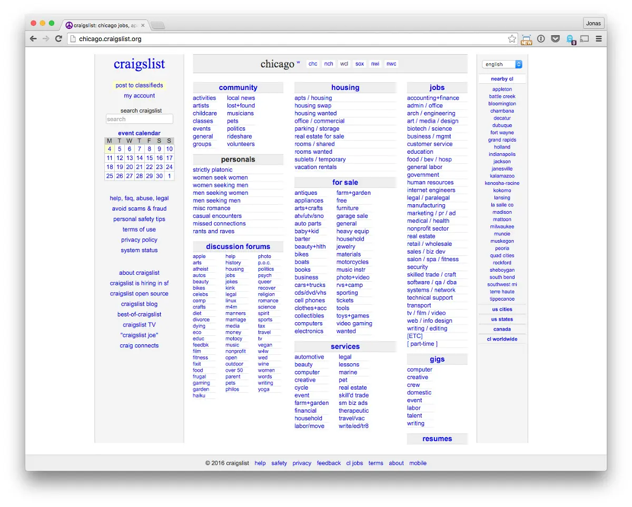
Task: Click the address bar with chicago.craigslist.org
Action: 292,38
